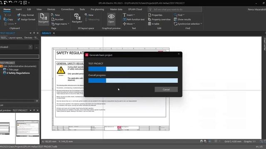Click the Copy command
The image size is (266, 149).
pyautogui.click(x=8, y=19)
